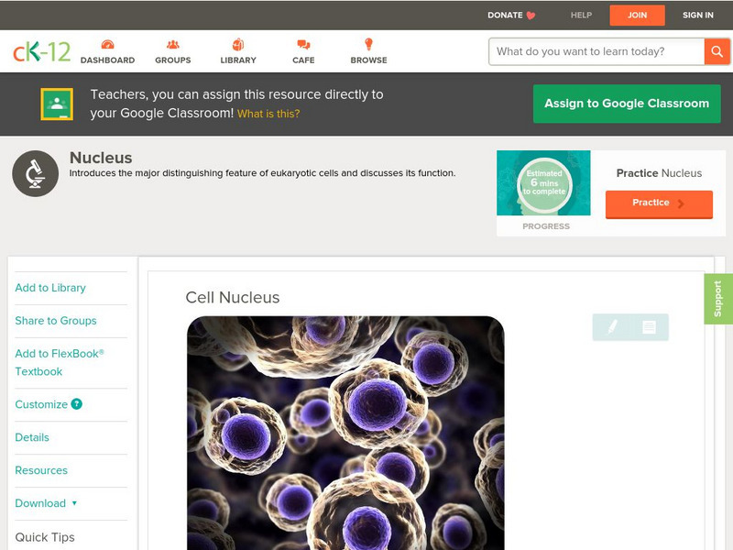
Task: Open the Library section
Action: coord(237,50)
